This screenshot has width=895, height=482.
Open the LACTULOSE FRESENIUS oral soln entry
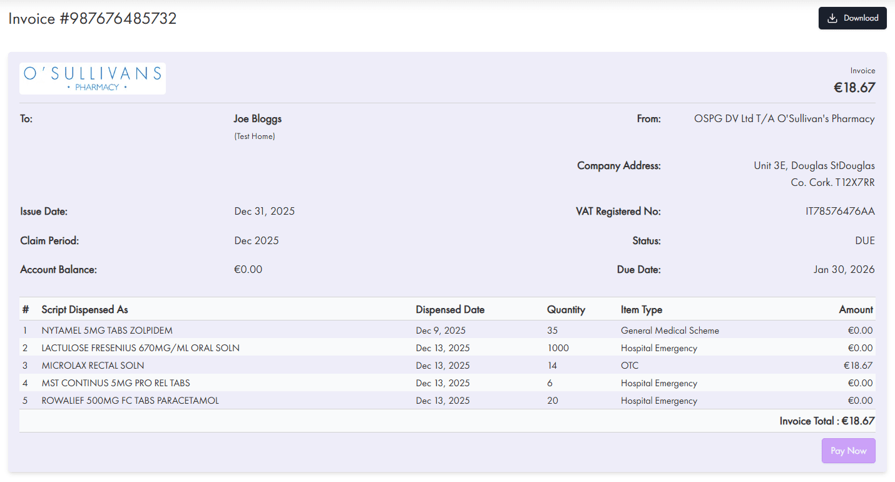(x=141, y=347)
